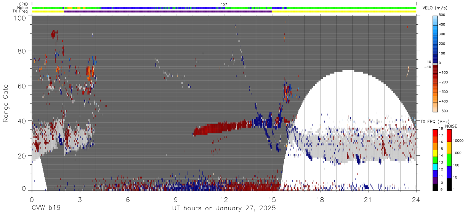Click the TX Freq row label
468x216 pixels.
point(21,11)
